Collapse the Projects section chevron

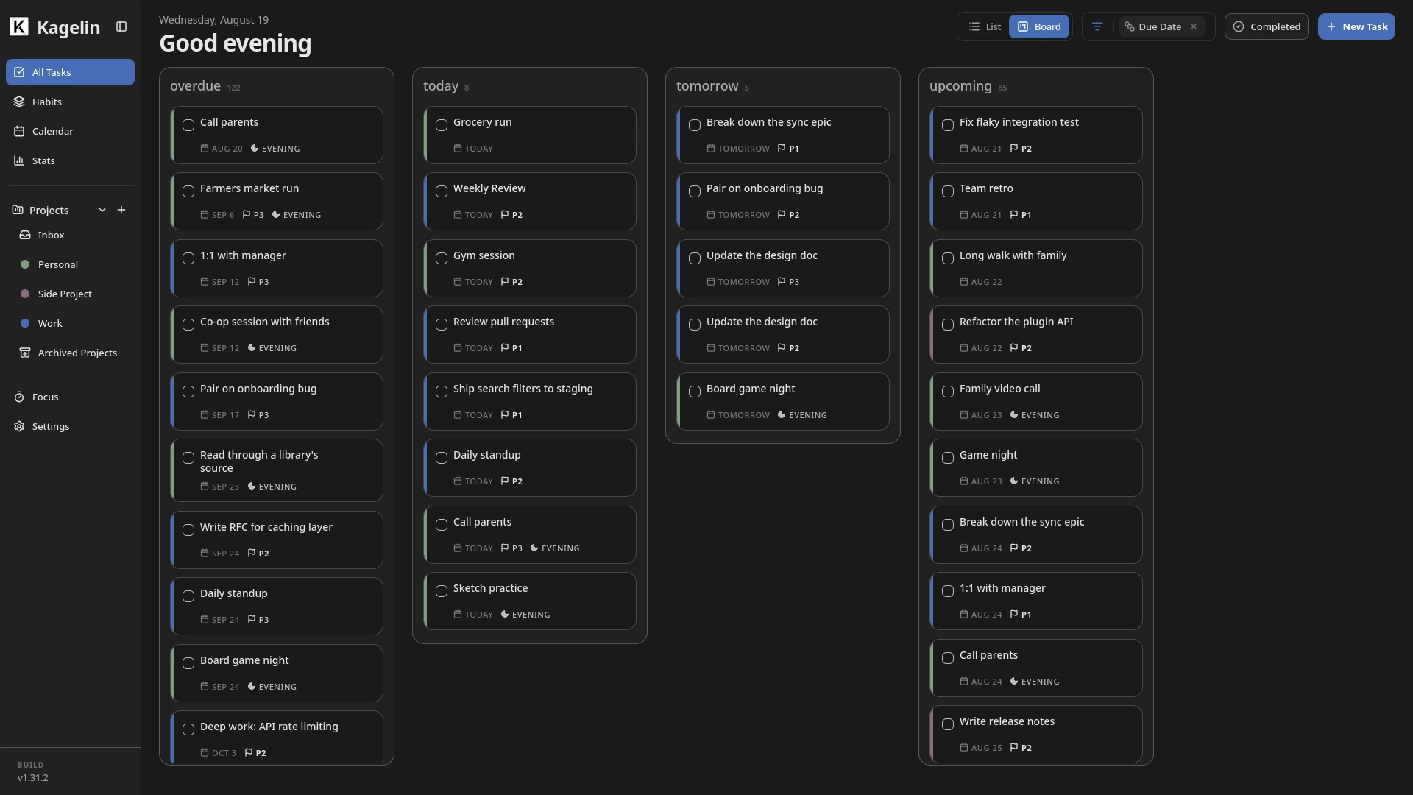pyautogui.click(x=102, y=211)
